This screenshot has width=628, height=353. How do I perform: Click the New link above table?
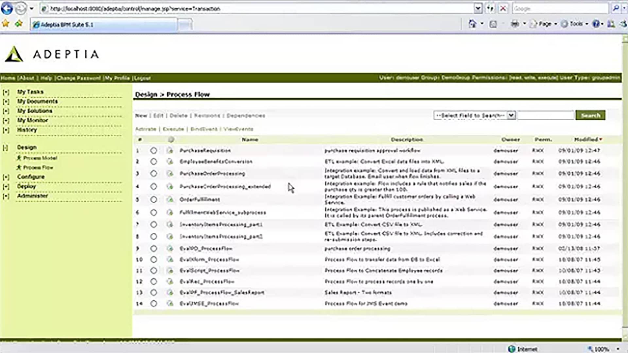(141, 116)
